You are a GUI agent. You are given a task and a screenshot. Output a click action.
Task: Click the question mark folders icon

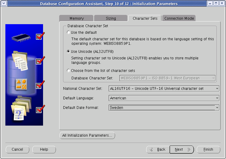click(x=21, y=108)
